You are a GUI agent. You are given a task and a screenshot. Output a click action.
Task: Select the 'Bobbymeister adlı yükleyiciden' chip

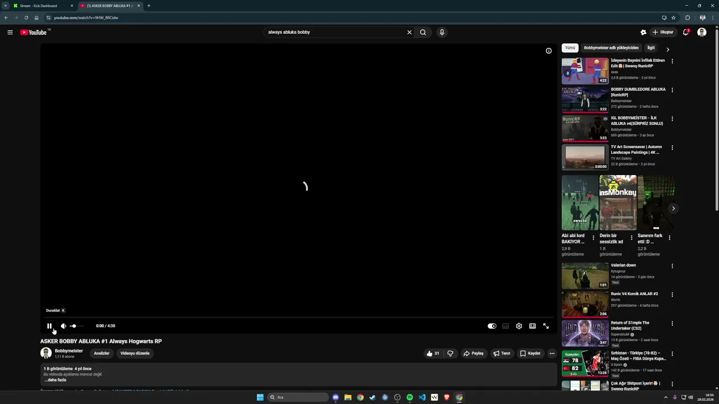(x=611, y=48)
